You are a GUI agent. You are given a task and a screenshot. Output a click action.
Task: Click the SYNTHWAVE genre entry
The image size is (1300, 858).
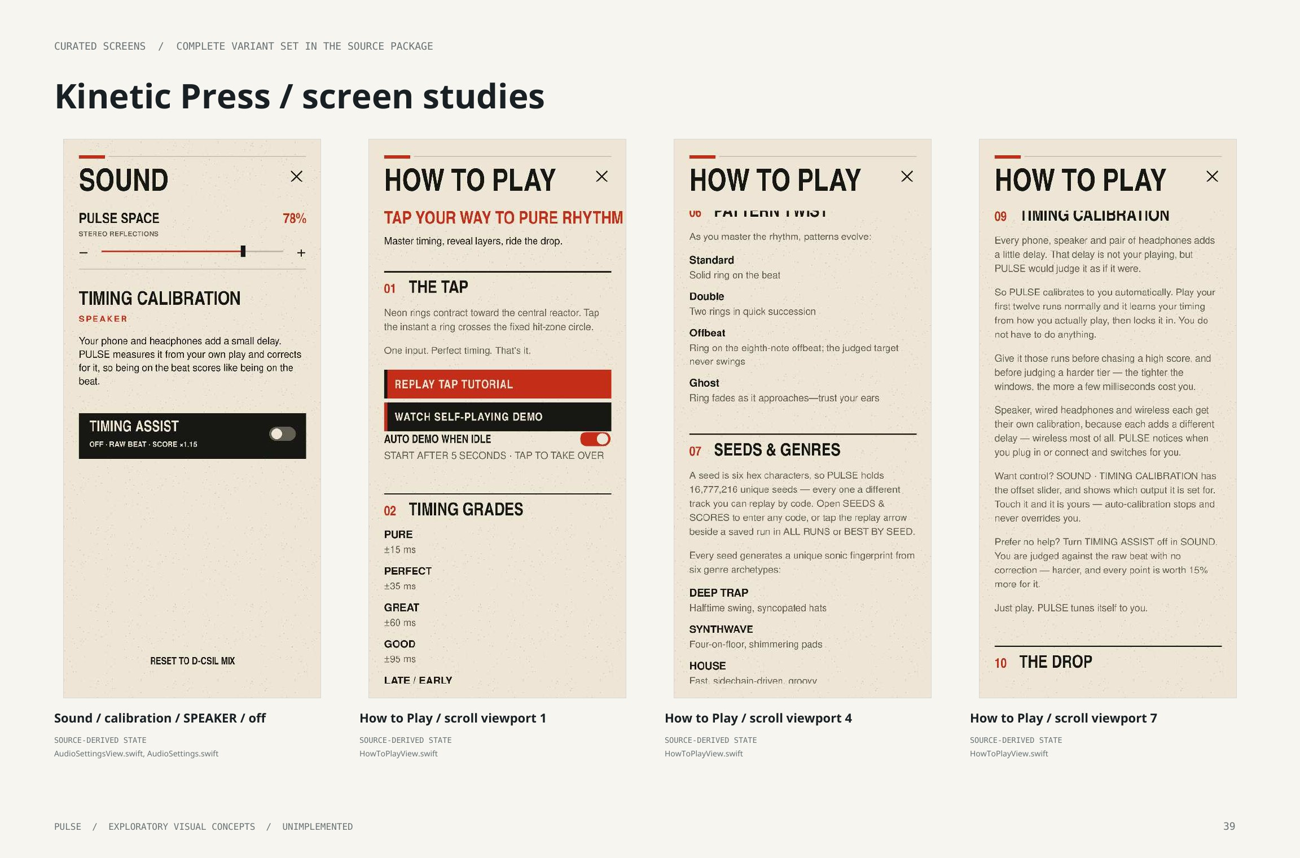coord(756,637)
